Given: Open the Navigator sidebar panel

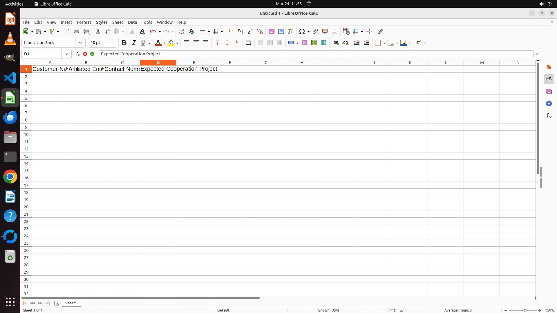Looking at the screenshot, I should pyautogui.click(x=549, y=103).
